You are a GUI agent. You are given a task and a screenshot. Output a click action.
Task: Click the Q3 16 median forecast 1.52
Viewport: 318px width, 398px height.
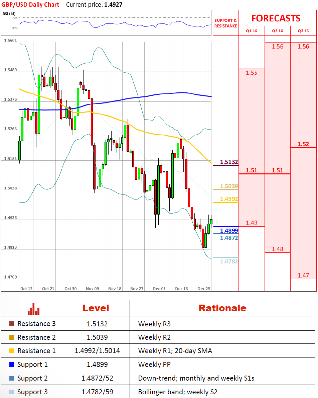click(303, 144)
